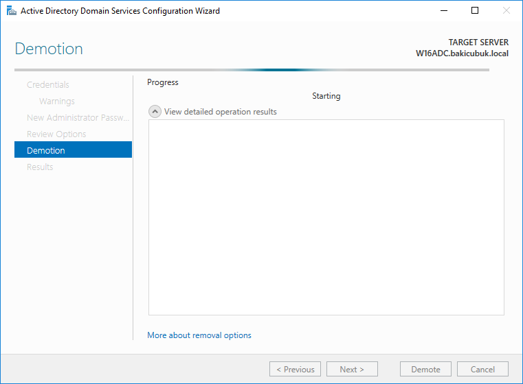
Task: Maximize the wizard window
Action: coord(475,11)
